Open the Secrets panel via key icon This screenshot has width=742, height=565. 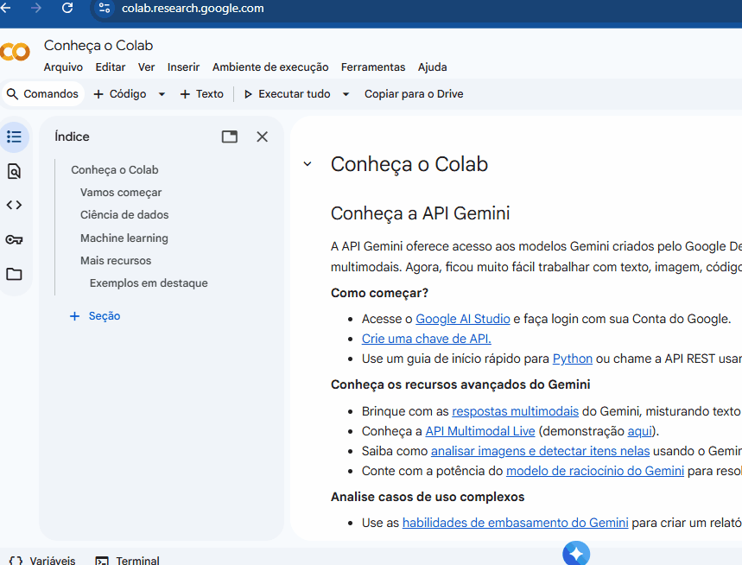point(14,238)
